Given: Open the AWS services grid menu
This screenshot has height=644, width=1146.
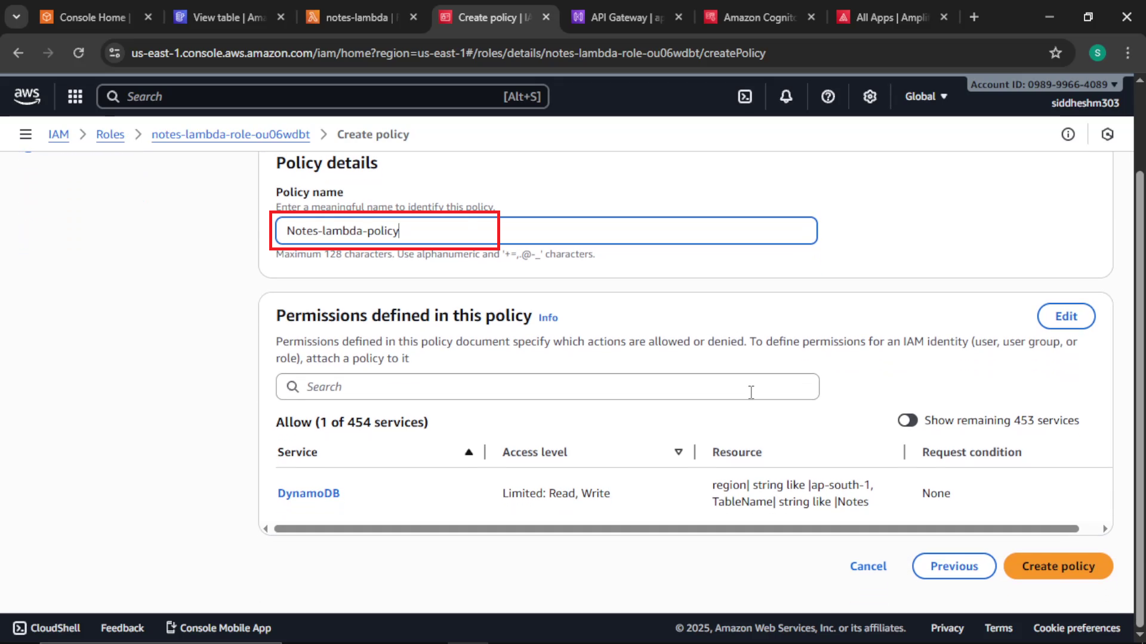Looking at the screenshot, I should pos(75,97).
